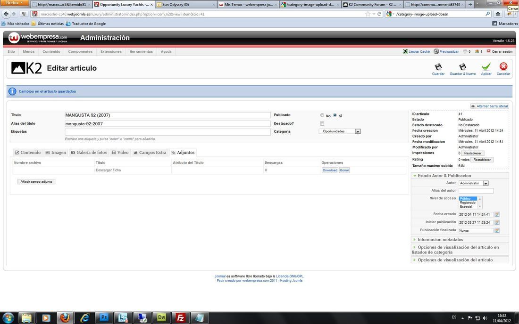Click the Etiquetas tag input field
Screen dimensions: 519x324
click(167, 132)
